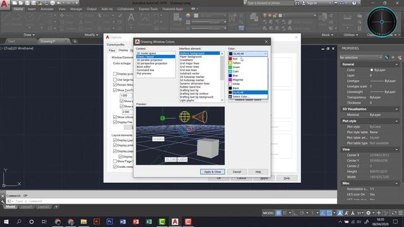This screenshot has width=404, height=227.
Task: Expand the Modify ribbon panel
Action: tap(91, 35)
